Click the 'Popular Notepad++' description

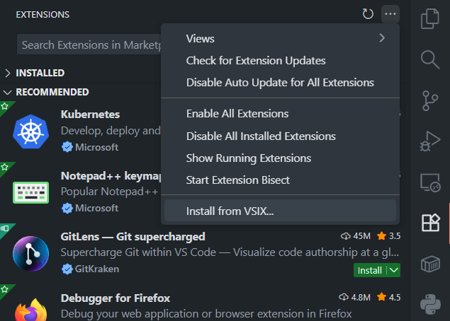(109, 192)
